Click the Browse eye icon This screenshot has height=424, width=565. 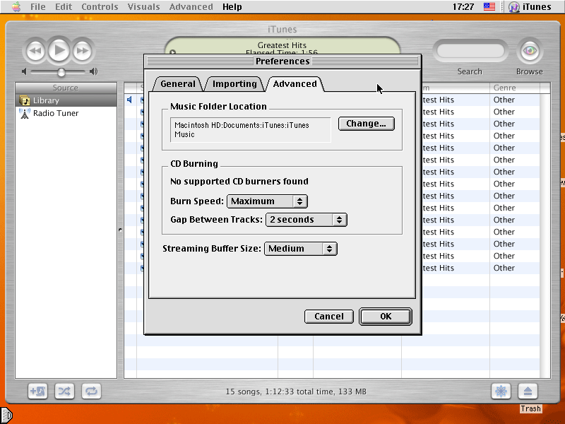click(529, 51)
